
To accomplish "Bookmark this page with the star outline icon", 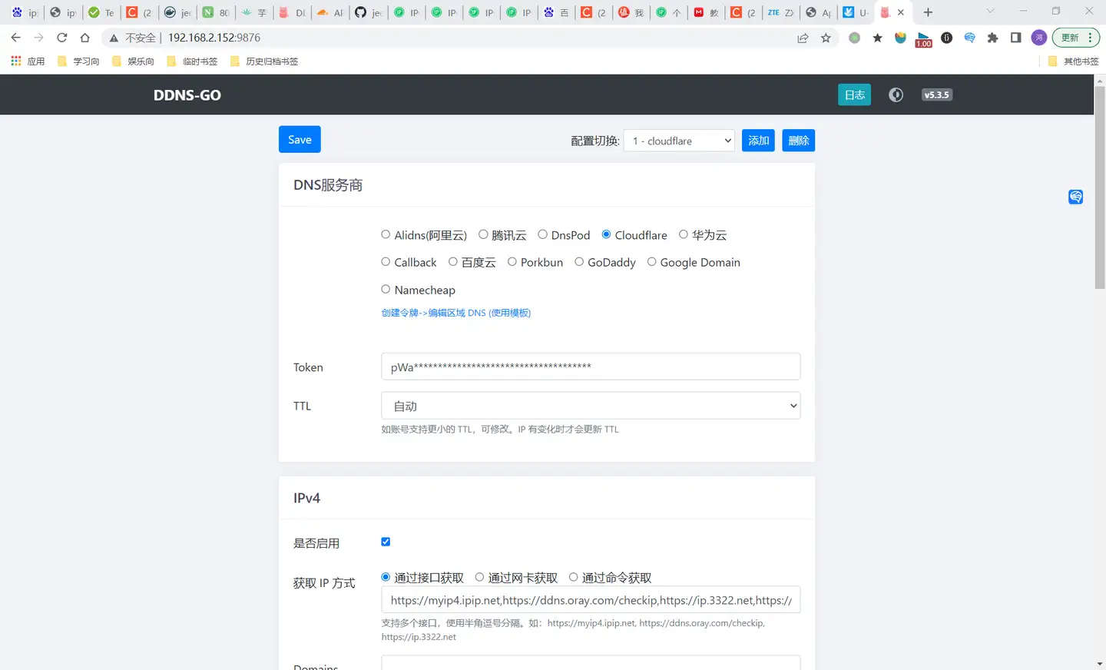I will point(826,38).
